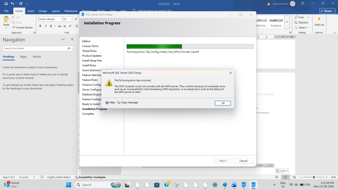338x190 pixels.
Task: Switch to the Layout ribbon tab
Action: point(56,11)
